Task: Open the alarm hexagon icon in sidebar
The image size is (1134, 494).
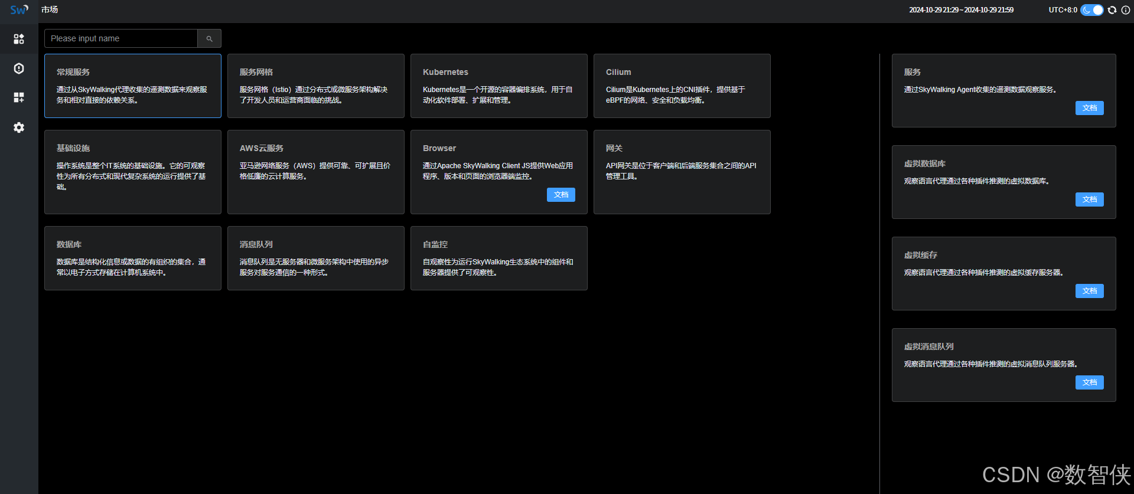Action: click(x=19, y=68)
